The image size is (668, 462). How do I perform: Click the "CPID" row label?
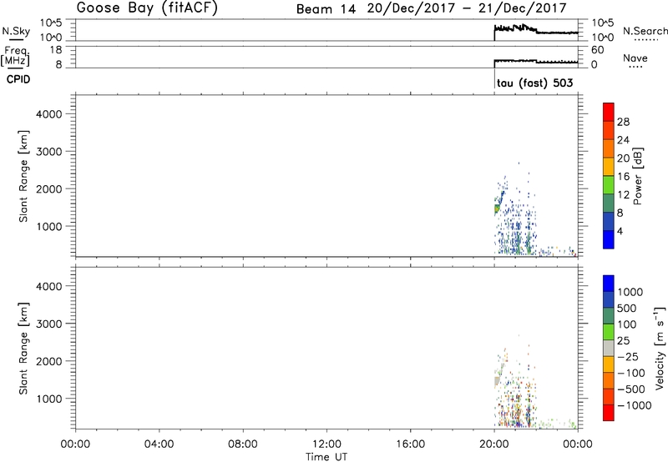click(x=18, y=79)
